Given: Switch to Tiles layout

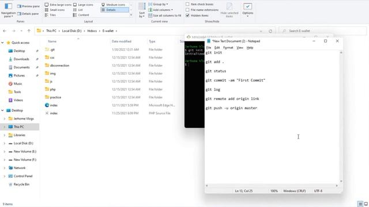Looking at the screenshot, I should click(50, 15).
